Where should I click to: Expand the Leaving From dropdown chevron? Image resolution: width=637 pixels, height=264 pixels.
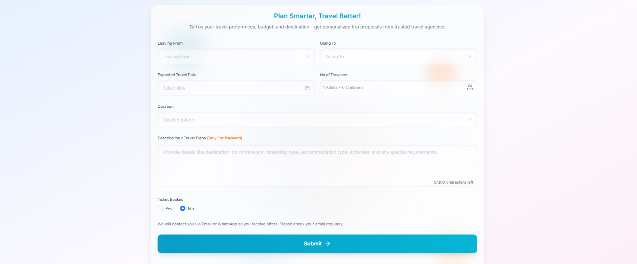(x=307, y=57)
